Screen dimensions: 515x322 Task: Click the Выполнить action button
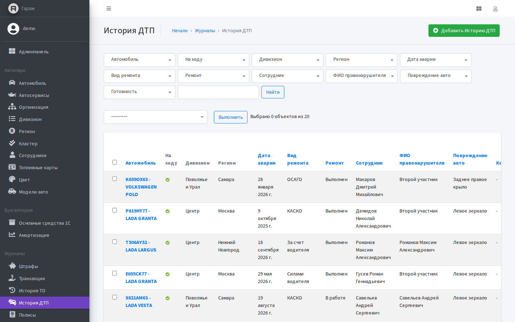click(x=231, y=117)
